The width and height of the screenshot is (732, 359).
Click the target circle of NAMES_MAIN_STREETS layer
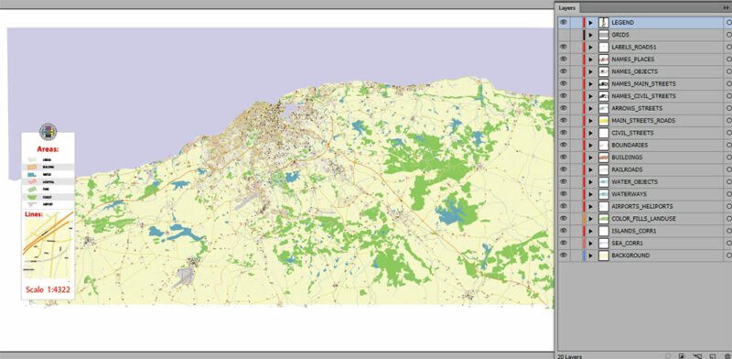click(x=729, y=83)
